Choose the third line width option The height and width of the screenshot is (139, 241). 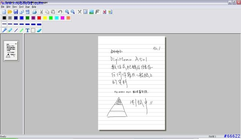16,24
